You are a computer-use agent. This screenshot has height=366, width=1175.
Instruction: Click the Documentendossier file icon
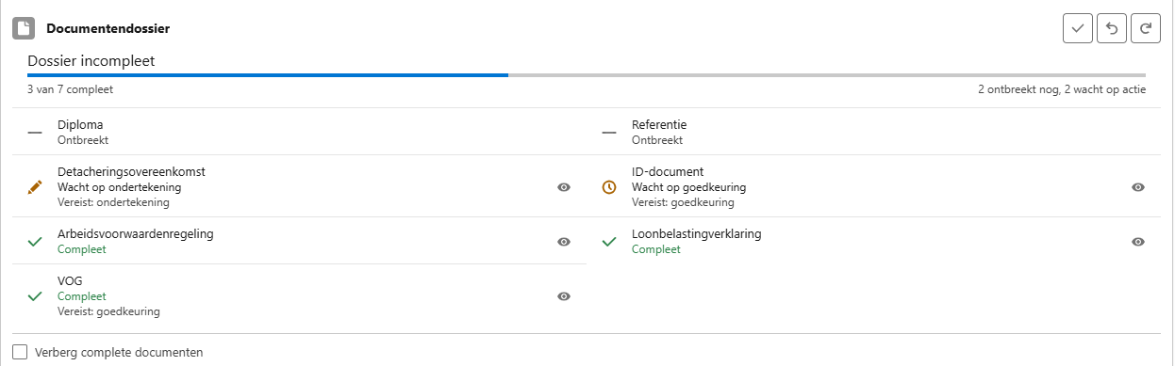coord(24,28)
